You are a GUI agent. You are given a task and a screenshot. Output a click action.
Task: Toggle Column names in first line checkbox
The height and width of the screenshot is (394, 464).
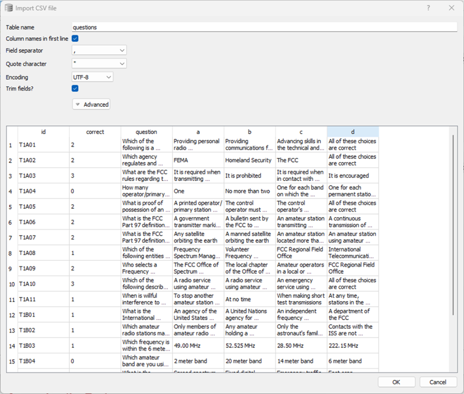pyautogui.click(x=75, y=38)
